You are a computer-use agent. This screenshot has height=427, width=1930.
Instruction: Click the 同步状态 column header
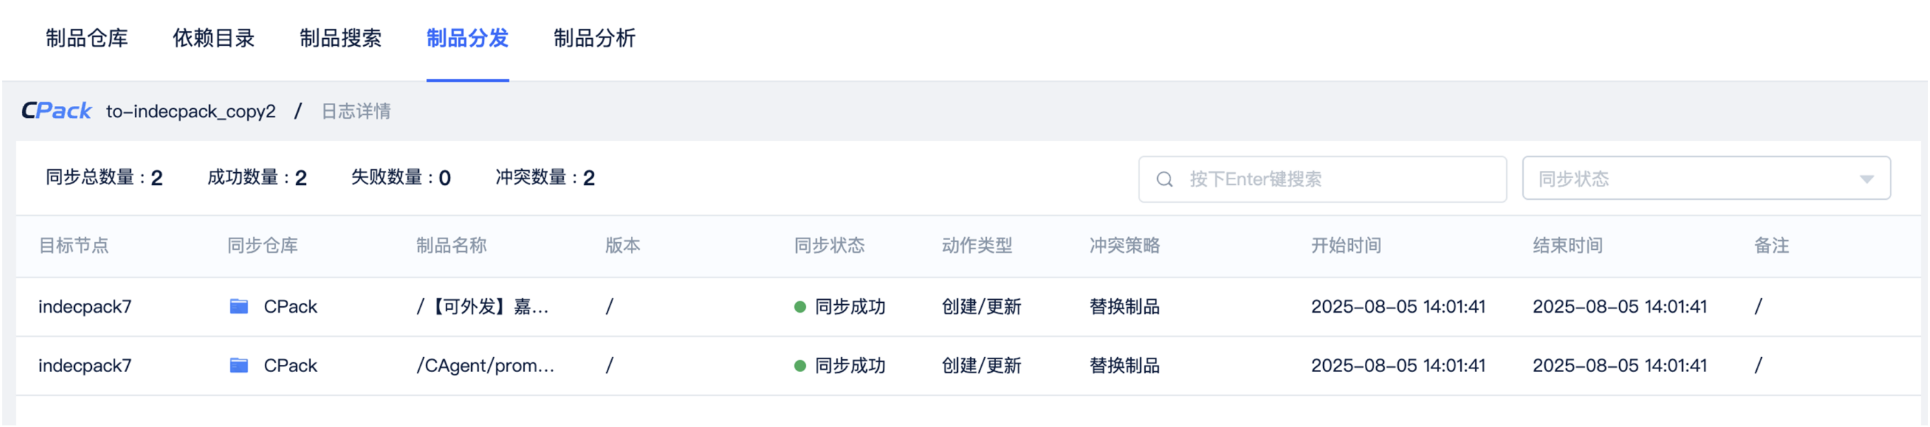point(829,246)
